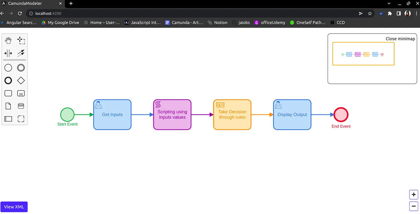The image size is (420, 214).
Task: Open the JavaScript Int... bookmark
Action: click(x=142, y=22)
